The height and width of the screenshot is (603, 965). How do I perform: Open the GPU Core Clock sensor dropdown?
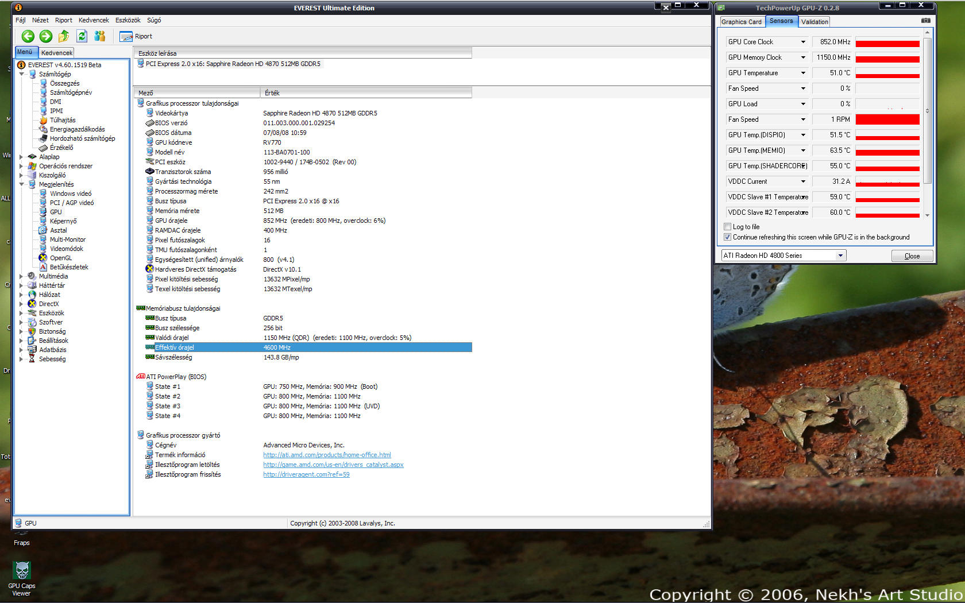pos(803,42)
